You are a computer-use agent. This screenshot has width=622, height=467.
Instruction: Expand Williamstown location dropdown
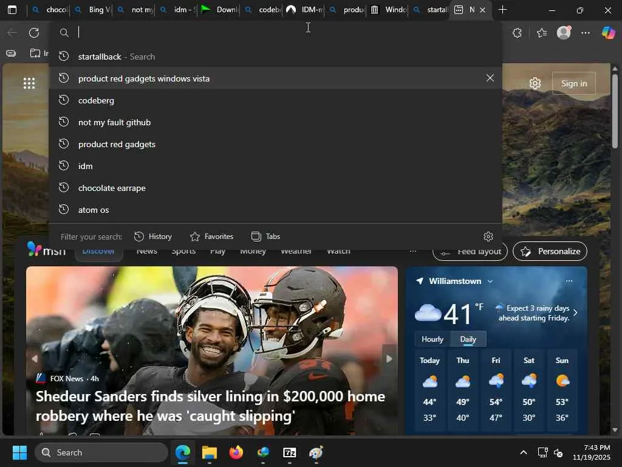coord(490,281)
